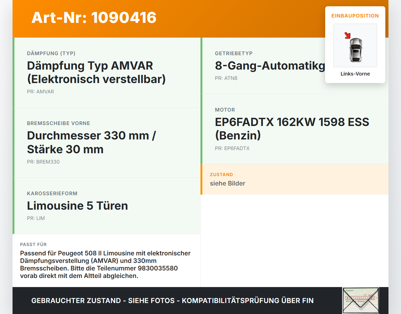Click the 'PR: LIM' code
Screen dimensions: 401x314
(36, 218)
